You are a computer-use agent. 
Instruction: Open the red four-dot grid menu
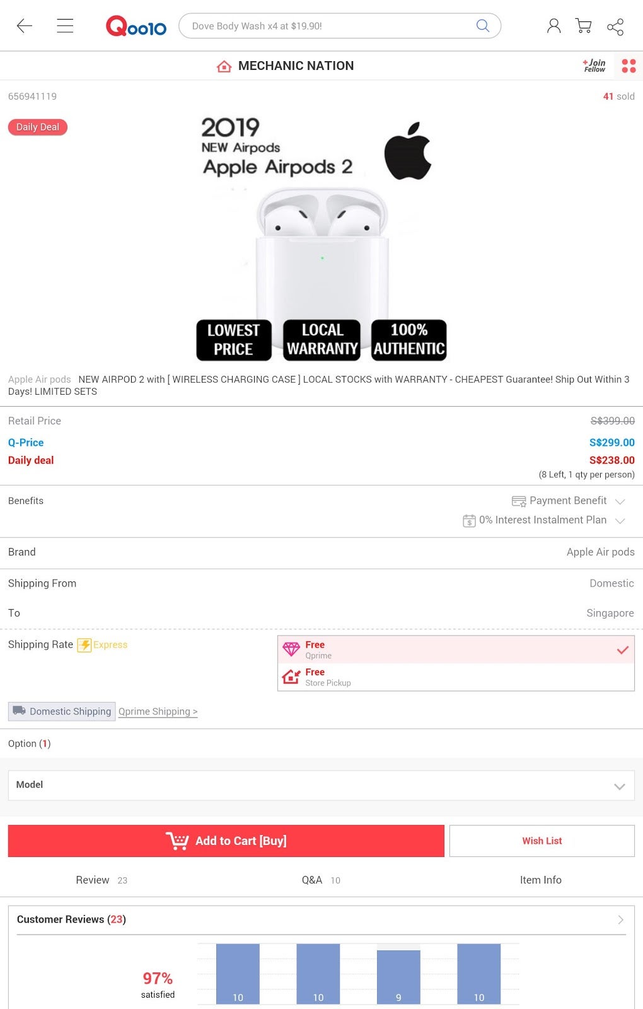point(629,66)
